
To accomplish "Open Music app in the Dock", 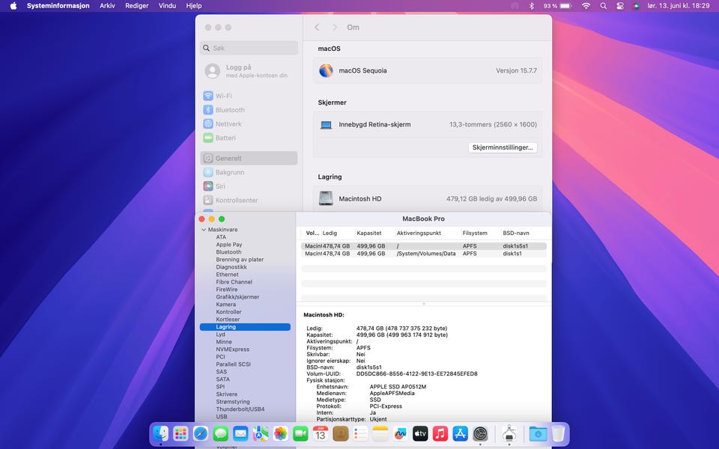I will [440, 433].
